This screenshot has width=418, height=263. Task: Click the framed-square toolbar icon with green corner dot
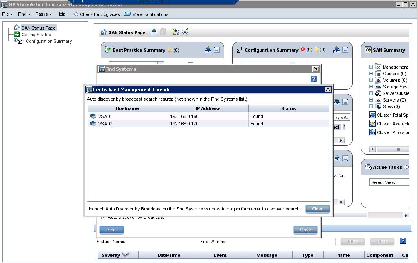tap(185, 32)
